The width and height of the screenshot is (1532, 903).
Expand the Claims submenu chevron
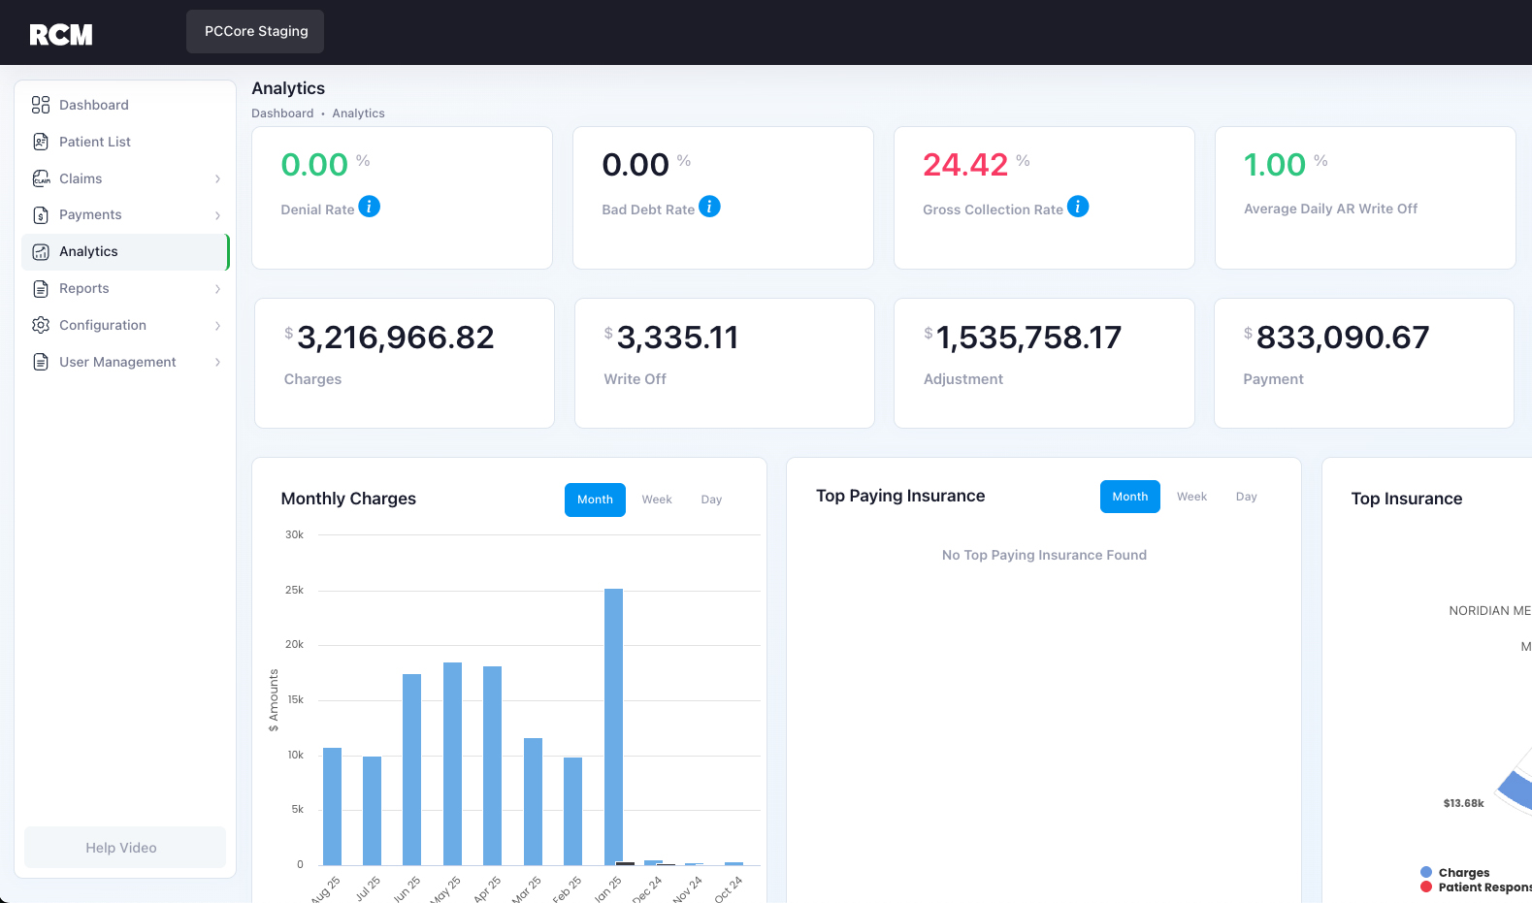point(217,178)
